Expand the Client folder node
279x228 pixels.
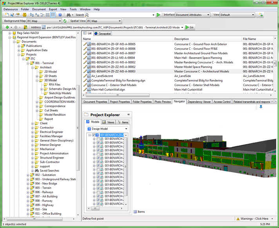pyautogui.click(x=33, y=123)
